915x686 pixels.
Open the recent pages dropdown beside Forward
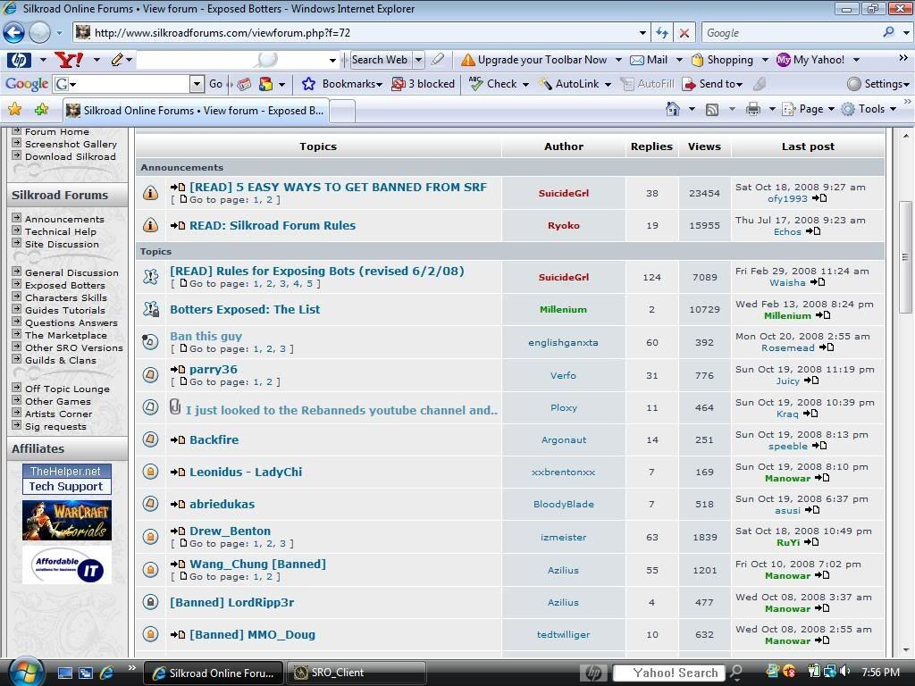pos(59,33)
